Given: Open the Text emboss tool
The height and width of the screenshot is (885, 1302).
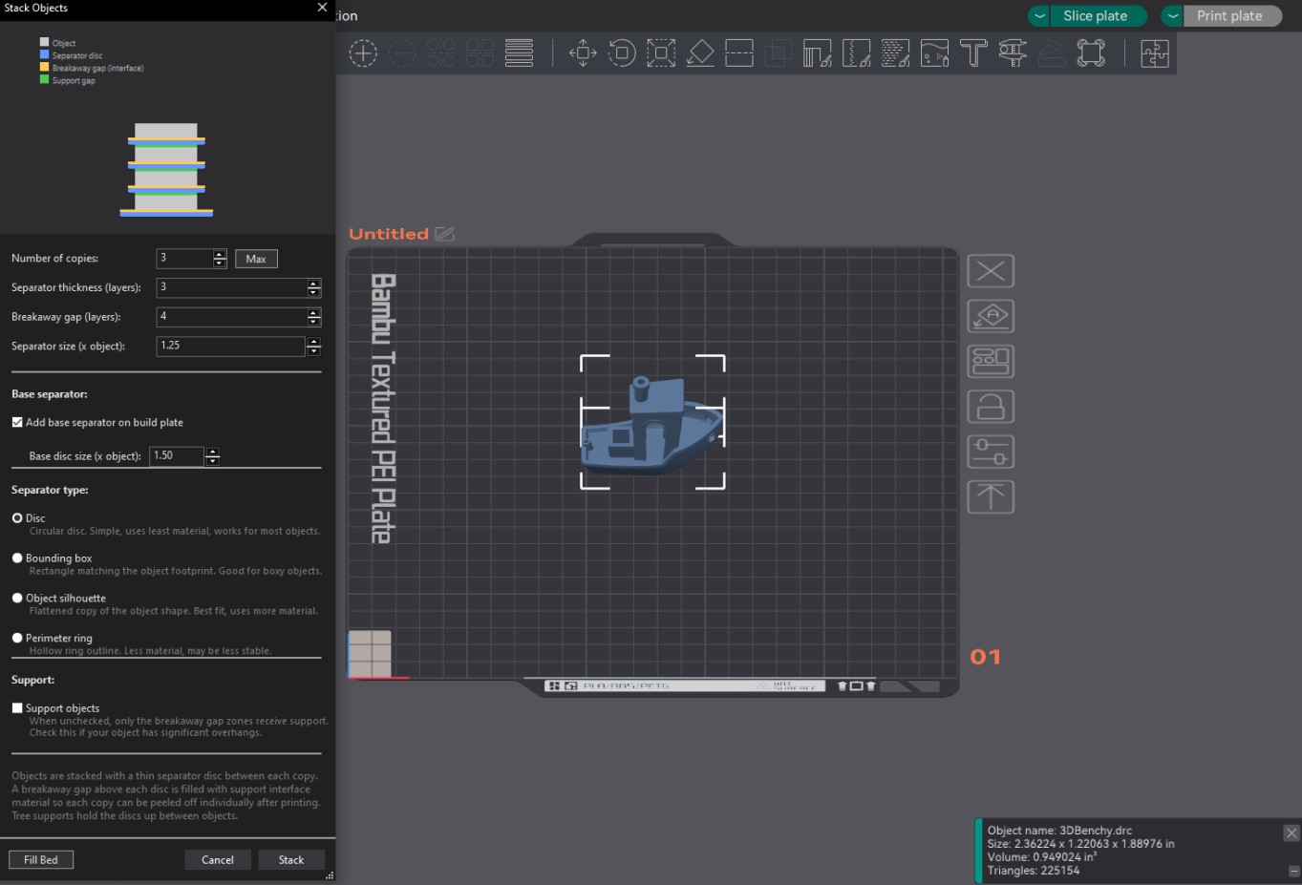Looking at the screenshot, I should (973, 53).
